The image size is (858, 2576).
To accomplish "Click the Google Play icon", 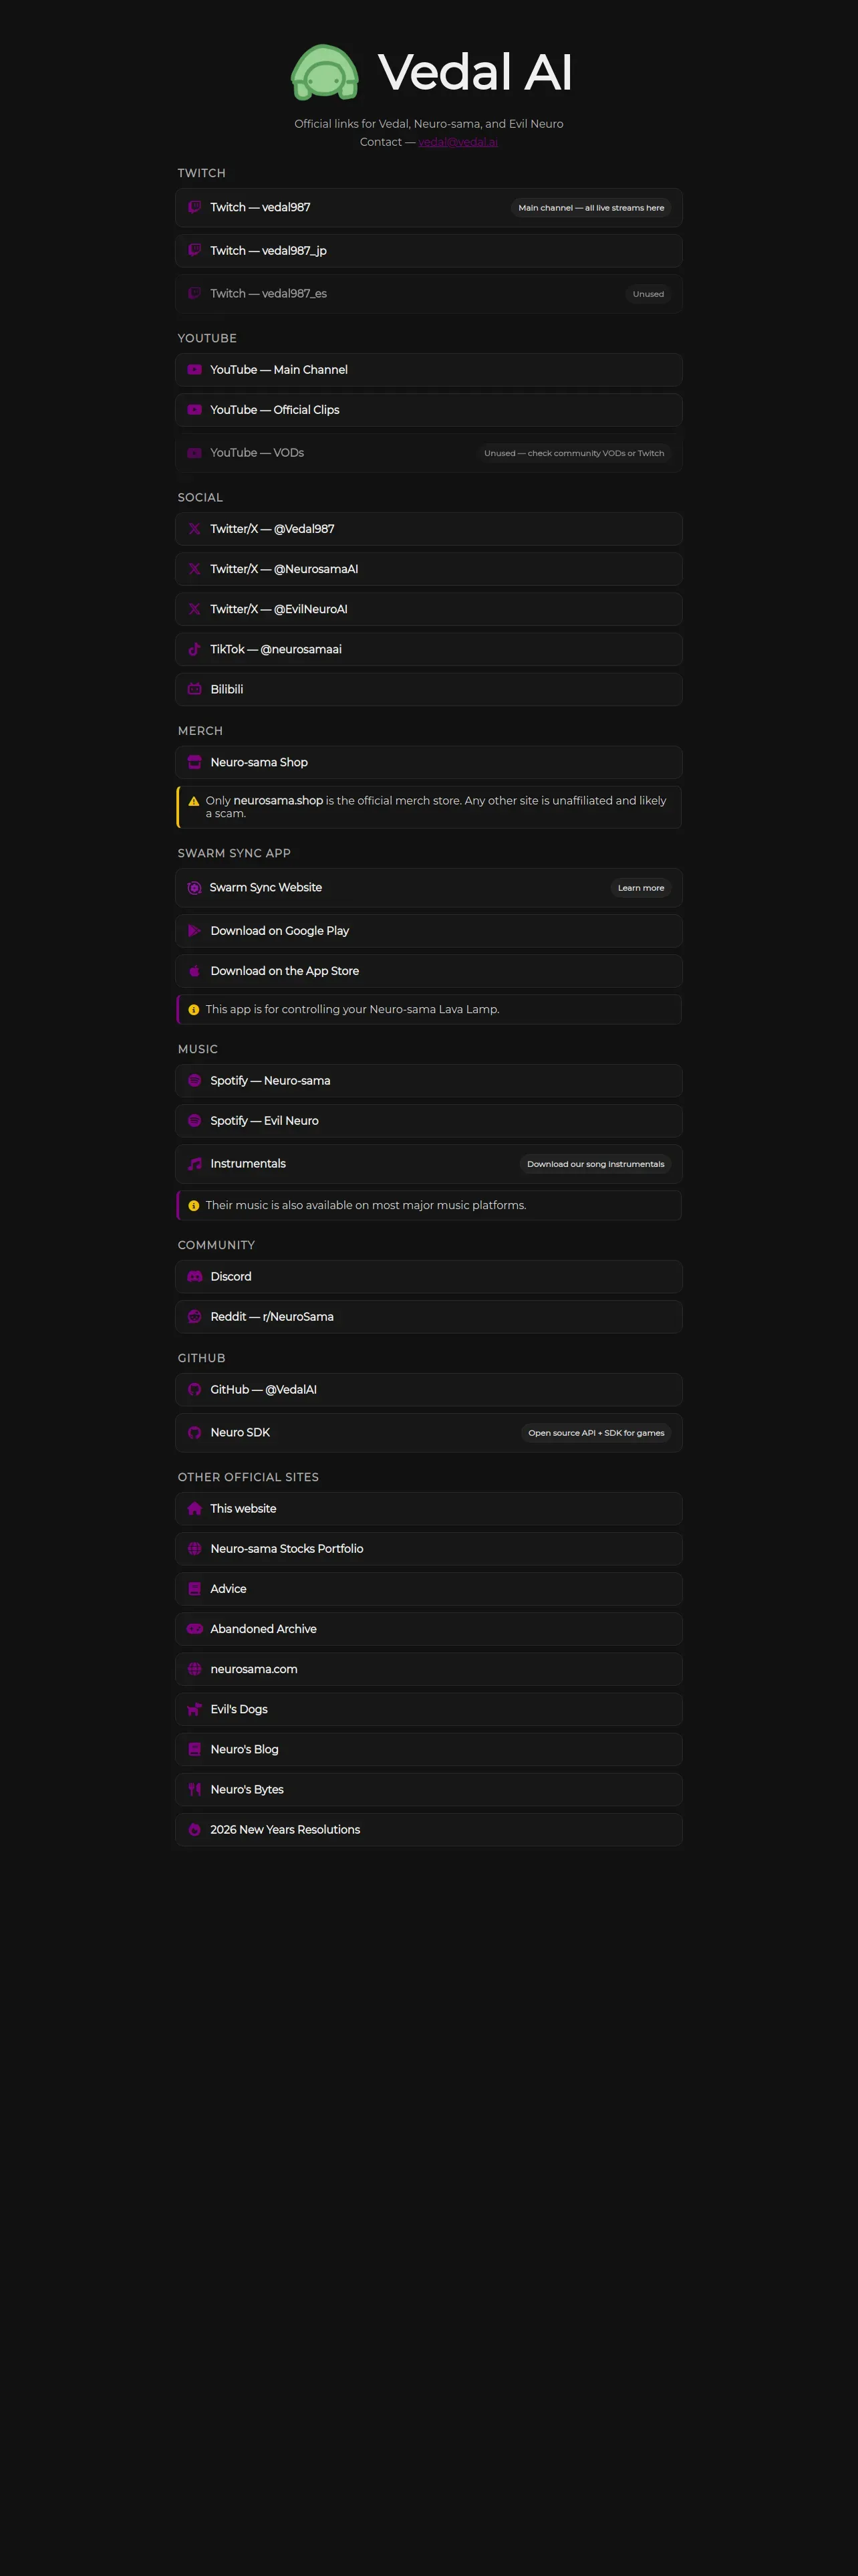I will coord(194,931).
